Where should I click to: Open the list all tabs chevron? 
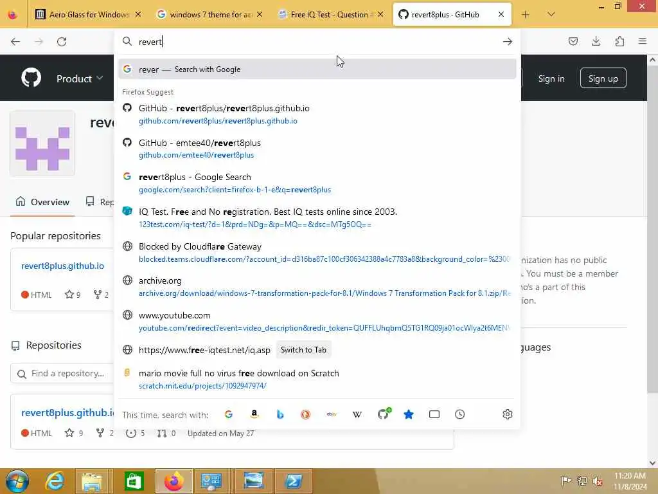551,15
